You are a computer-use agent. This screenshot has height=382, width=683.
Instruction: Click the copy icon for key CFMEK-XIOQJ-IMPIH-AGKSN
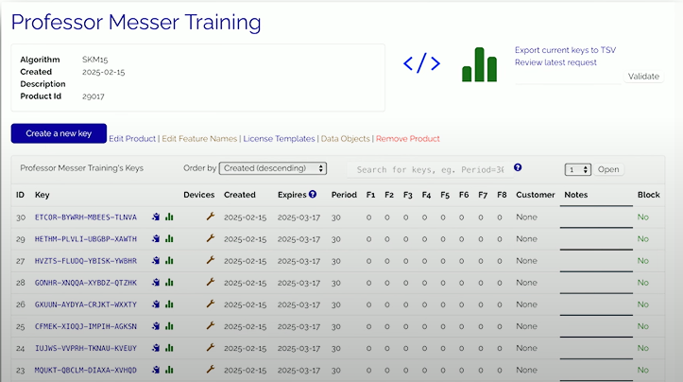coord(156,326)
